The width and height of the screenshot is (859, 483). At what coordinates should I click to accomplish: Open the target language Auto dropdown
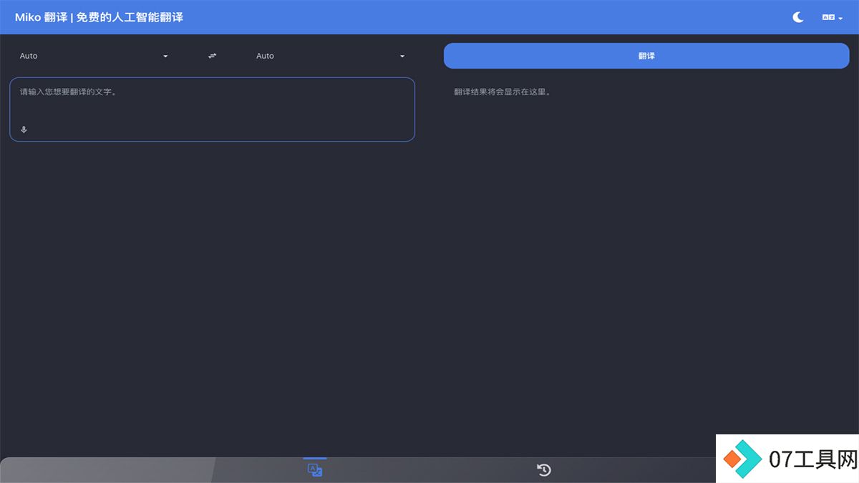pyautogui.click(x=330, y=56)
